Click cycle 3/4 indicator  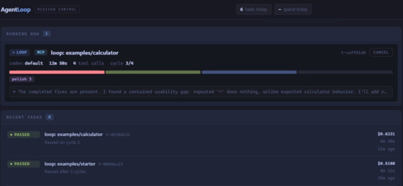(122, 63)
